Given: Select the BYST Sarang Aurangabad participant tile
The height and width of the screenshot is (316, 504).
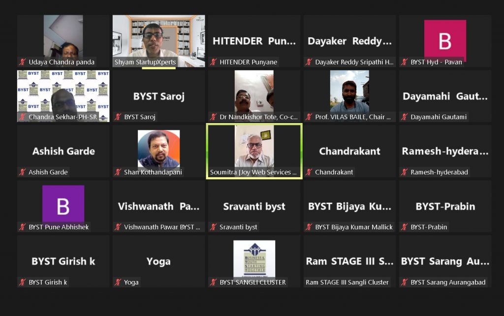Looking at the screenshot, I should click(x=445, y=261).
